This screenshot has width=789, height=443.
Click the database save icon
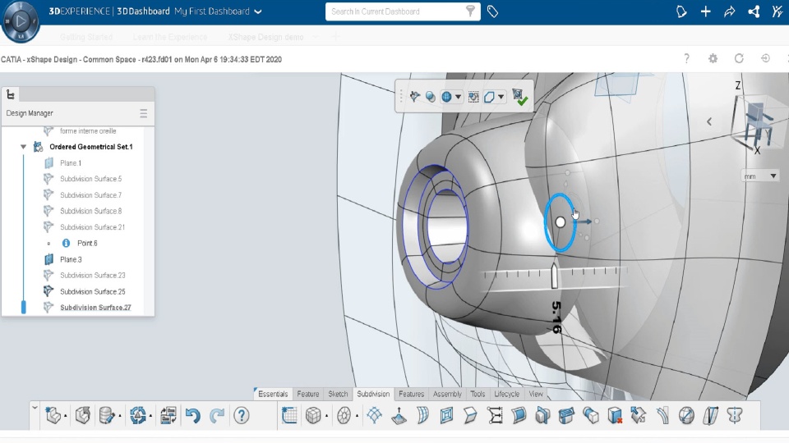pyautogui.click(x=107, y=415)
